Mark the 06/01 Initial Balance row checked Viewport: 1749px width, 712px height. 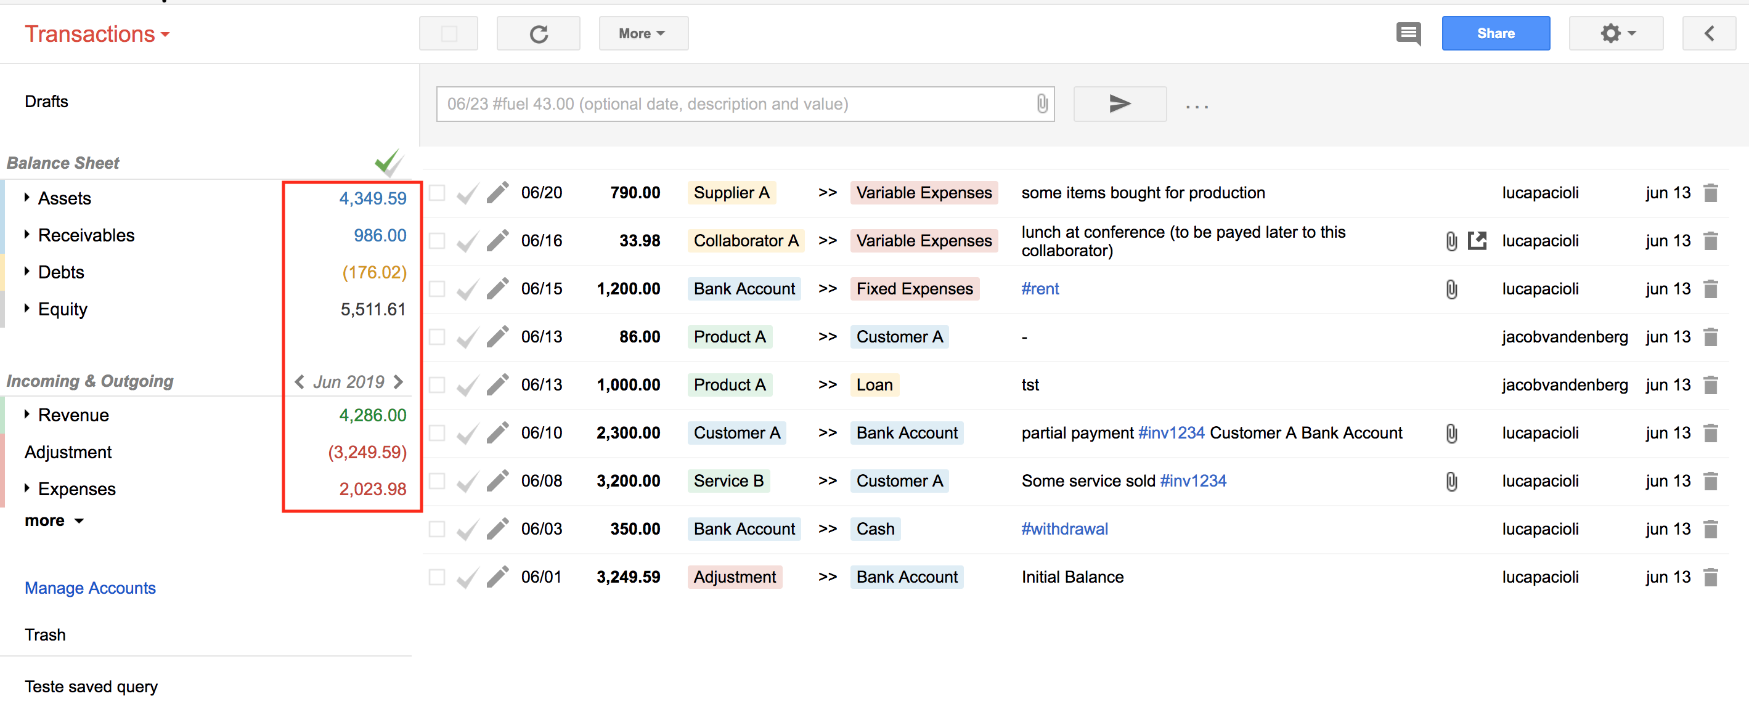pyautogui.click(x=467, y=578)
